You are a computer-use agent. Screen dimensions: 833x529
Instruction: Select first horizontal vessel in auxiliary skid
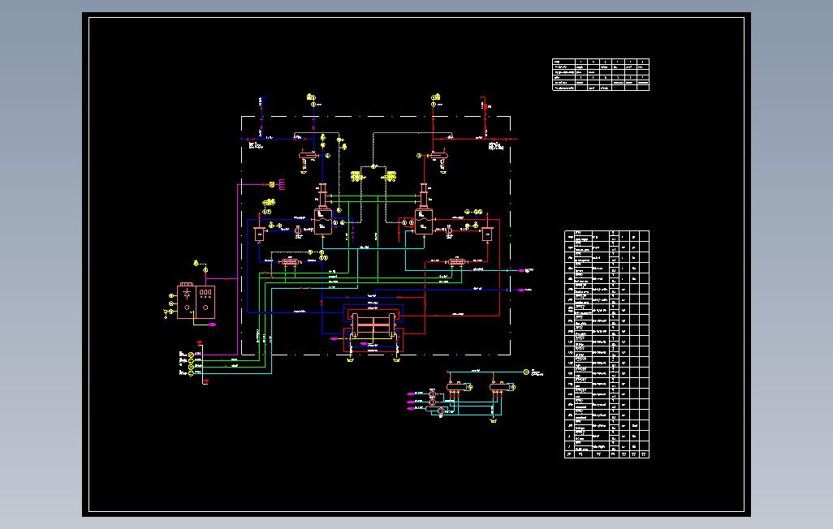tap(459, 387)
